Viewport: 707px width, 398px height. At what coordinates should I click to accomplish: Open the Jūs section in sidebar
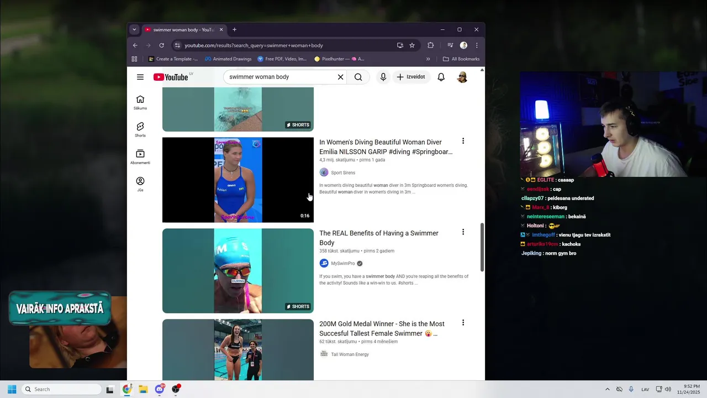coord(140,184)
